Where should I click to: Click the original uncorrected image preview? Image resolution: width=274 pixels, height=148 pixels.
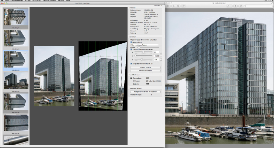point(54,76)
